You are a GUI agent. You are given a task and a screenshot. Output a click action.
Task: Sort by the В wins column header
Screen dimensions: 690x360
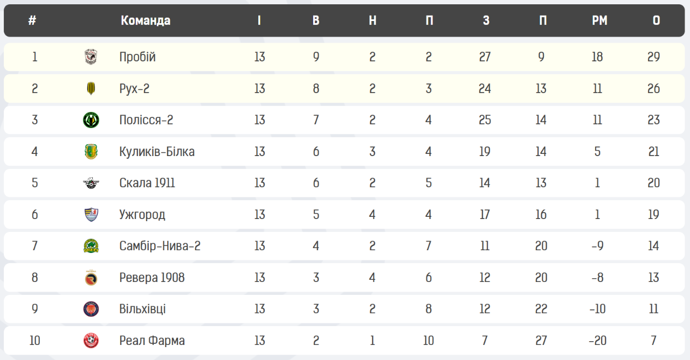[x=316, y=20]
